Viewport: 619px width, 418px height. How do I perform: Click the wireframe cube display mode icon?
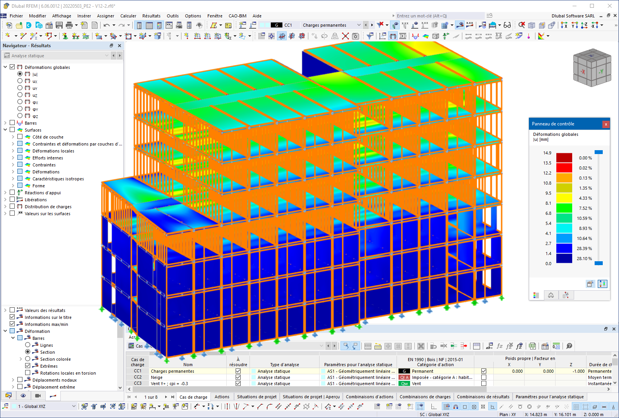pos(532,25)
